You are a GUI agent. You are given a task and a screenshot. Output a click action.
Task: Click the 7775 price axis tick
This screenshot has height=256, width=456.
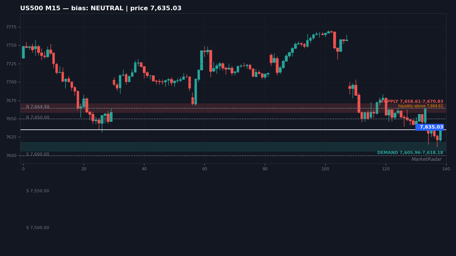pyautogui.click(x=11, y=27)
